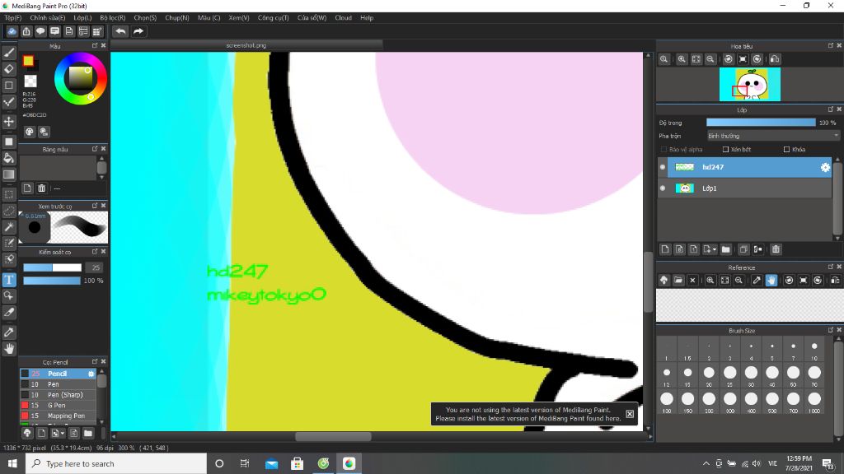This screenshot has height=474, width=844.
Task: Select the Eraser tool
Action: [9, 69]
